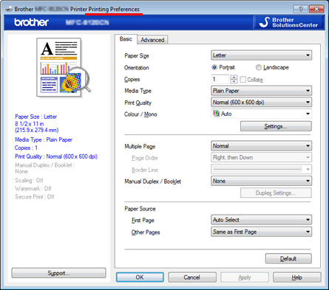Increase copies with the up arrow
The height and width of the screenshot is (290, 329).
click(x=234, y=77)
